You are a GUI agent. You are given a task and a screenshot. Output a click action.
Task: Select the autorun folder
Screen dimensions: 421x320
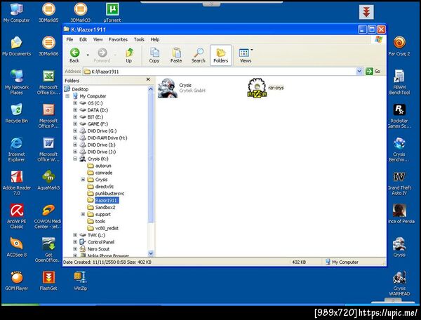103,166
